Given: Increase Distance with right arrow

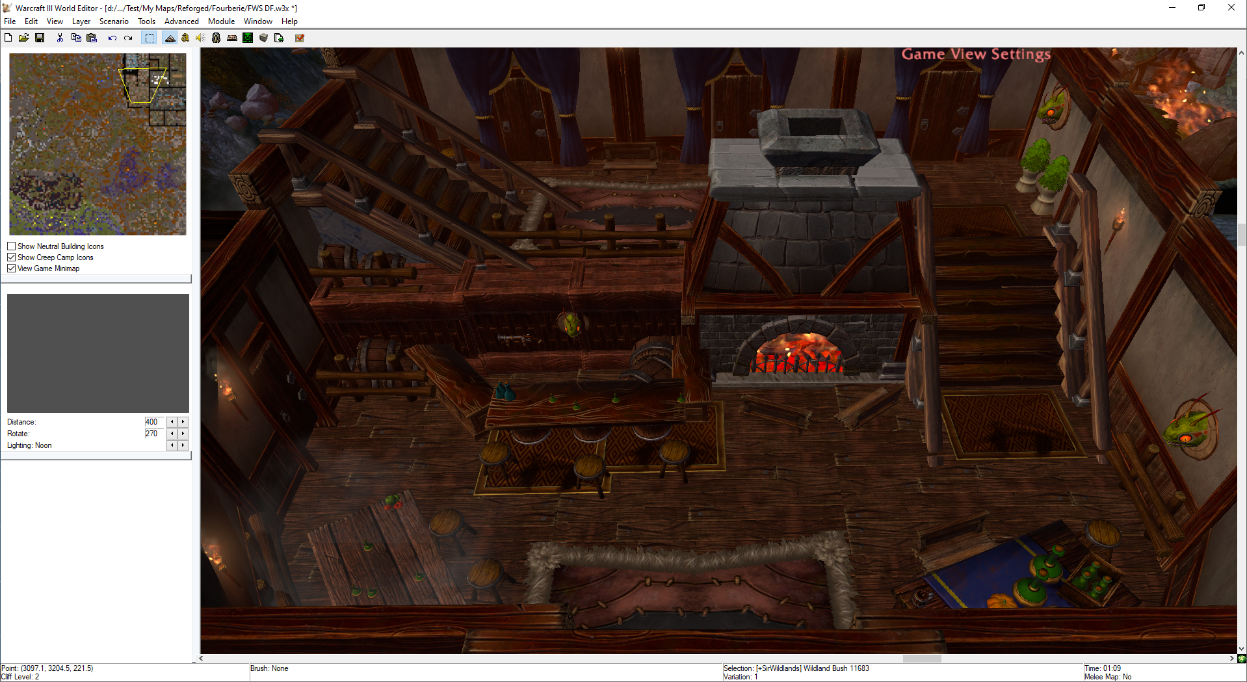Looking at the screenshot, I should (x=183, y=422).
